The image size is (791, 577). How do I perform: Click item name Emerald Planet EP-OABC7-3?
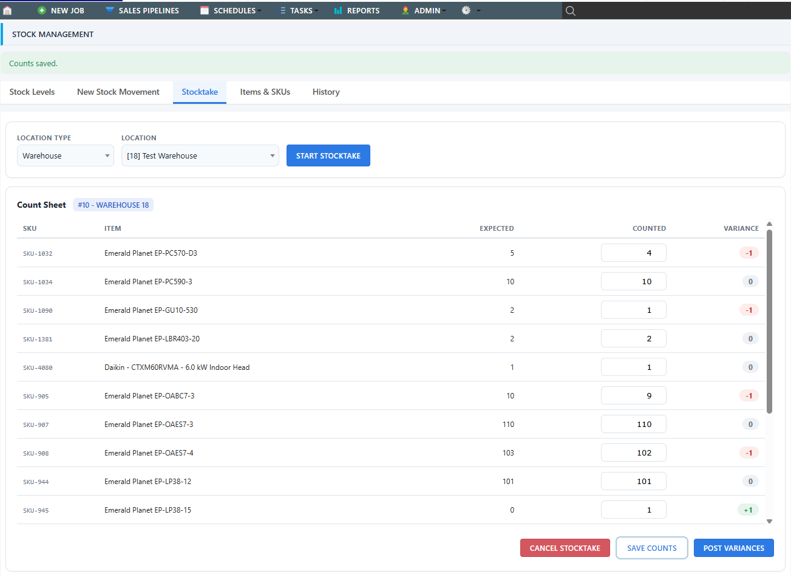149,395
